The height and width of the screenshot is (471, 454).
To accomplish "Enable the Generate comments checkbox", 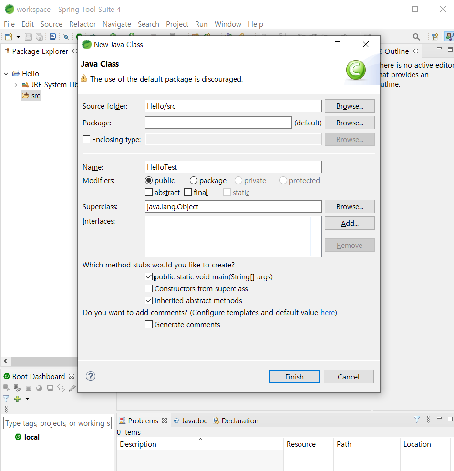I will coord(149,324).
